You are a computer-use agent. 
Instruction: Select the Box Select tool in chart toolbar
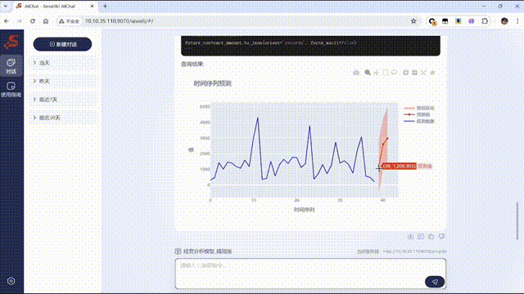click(386, 73)
